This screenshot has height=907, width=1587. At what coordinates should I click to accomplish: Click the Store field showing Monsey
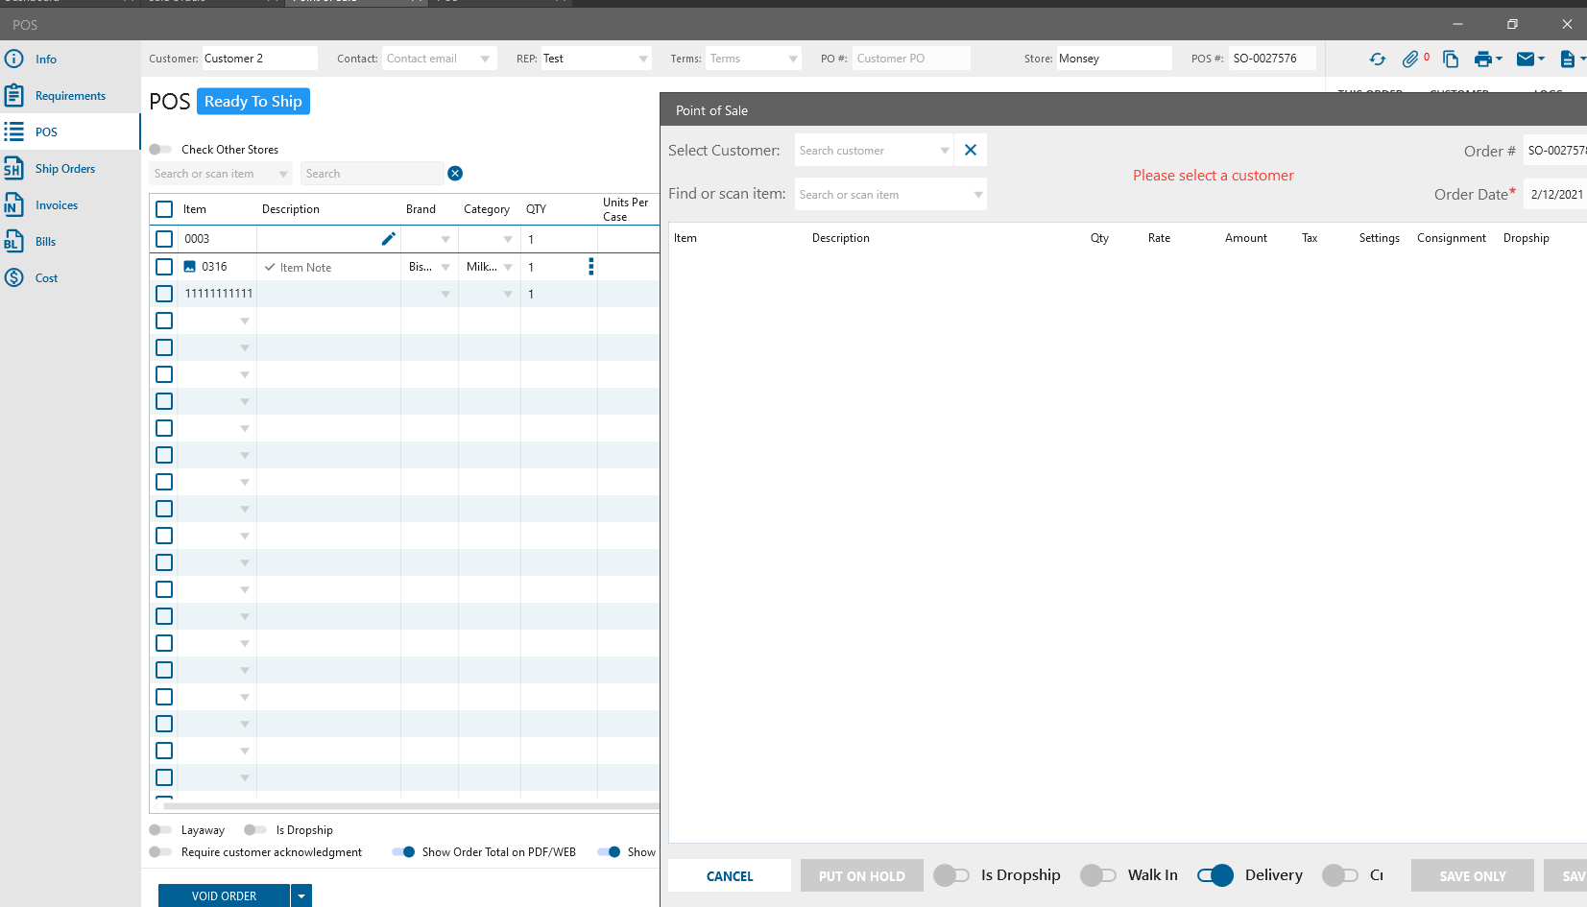(x=1114, y=59)
